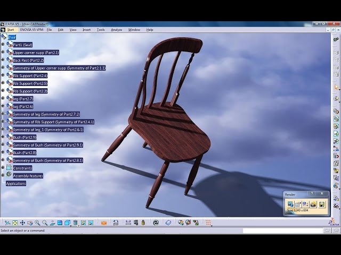Select 'Rib Support (Part2.5)' label
Image resolution: width=341 pixels, height=255 pixels.
click(30, 83)
